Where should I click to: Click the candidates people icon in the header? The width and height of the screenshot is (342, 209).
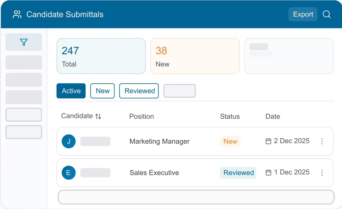point(17,14)
